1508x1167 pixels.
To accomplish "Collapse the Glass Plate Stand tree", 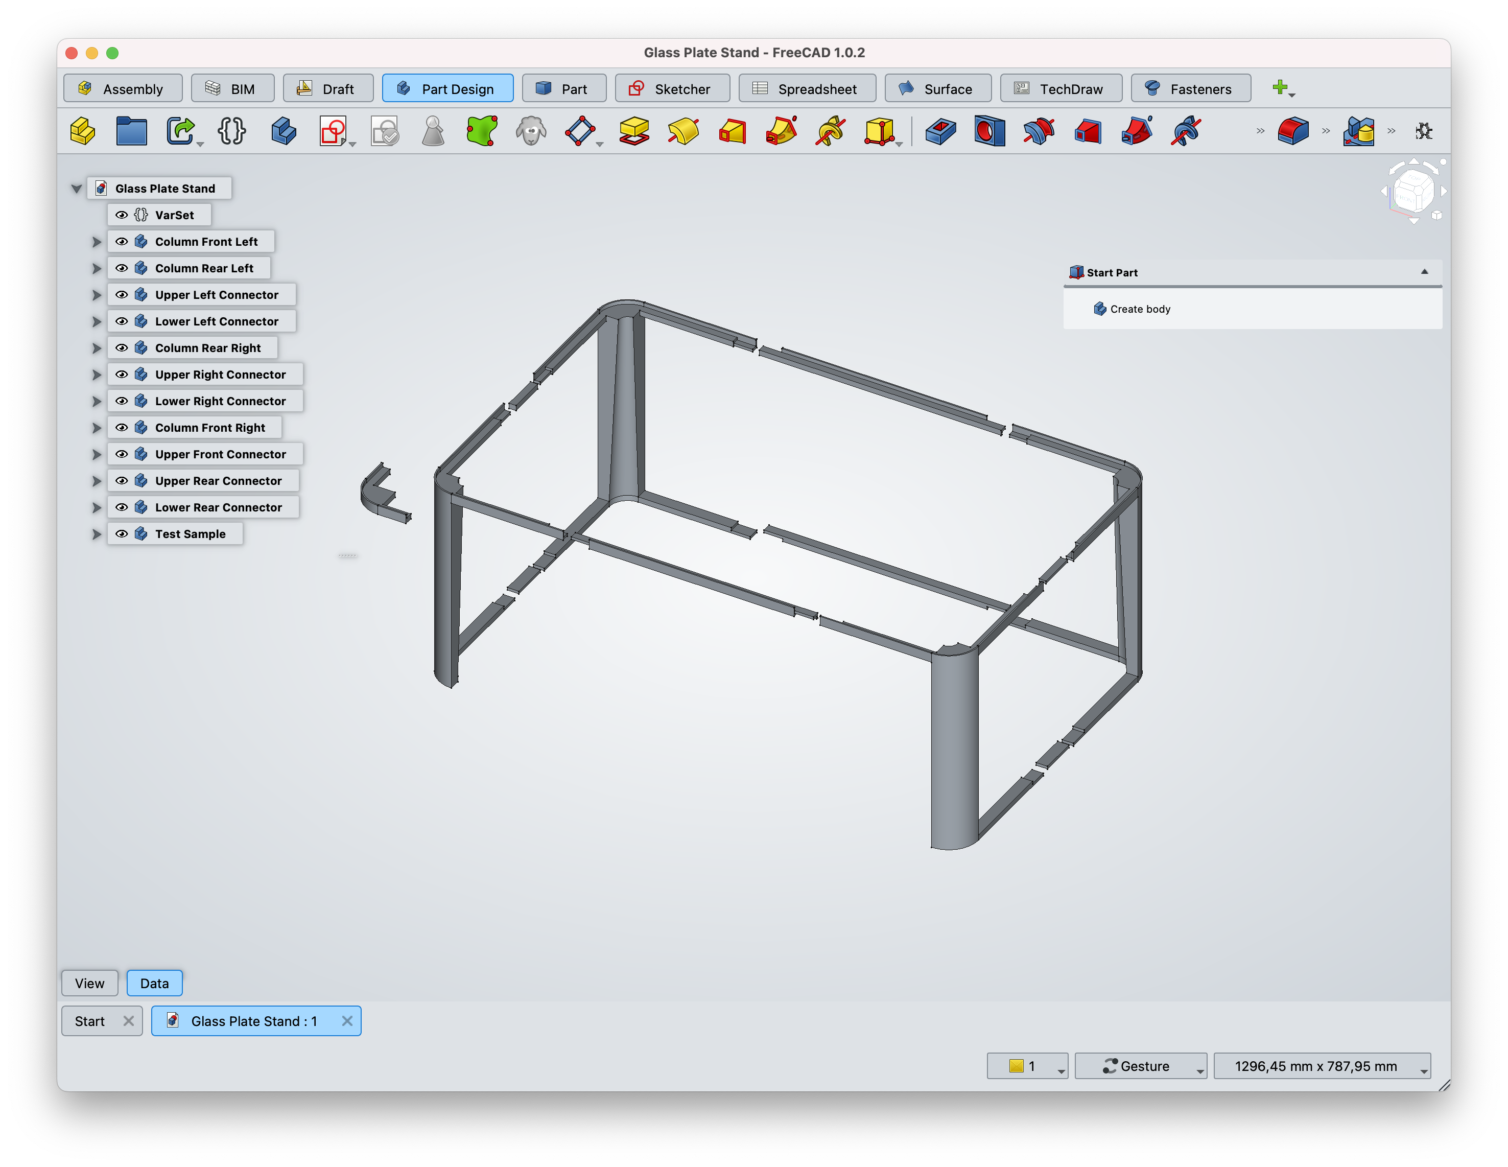I will (x=77, y=189).
